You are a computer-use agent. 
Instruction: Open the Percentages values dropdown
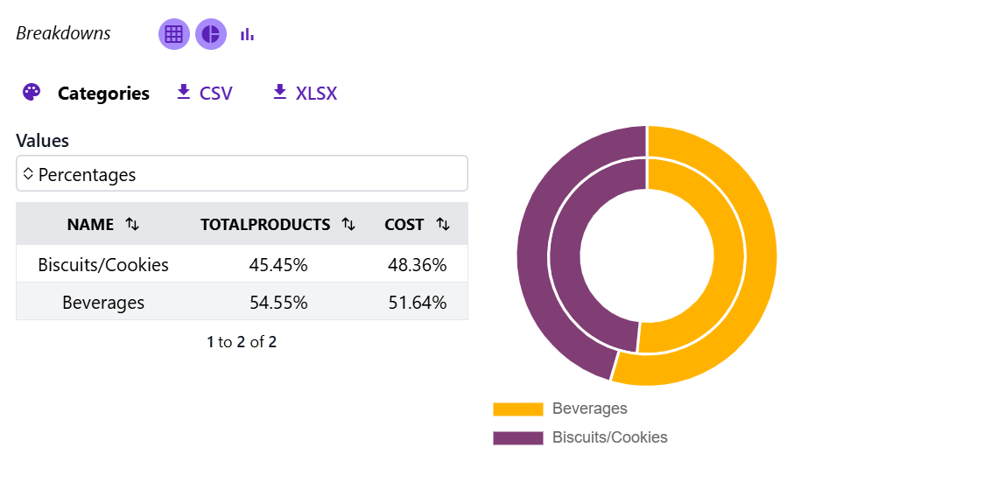[242, 174]
